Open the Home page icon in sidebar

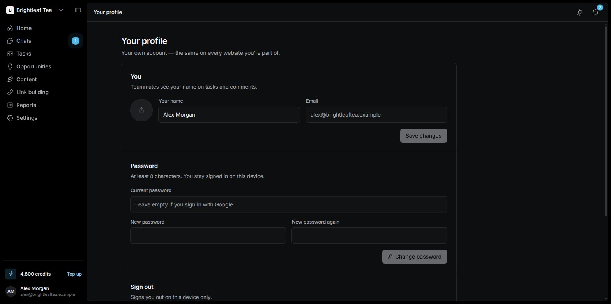(x=10, y=28)
